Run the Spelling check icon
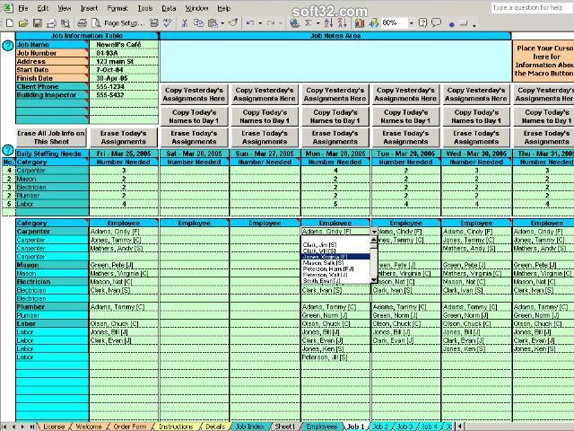Viewport: 574px width, 431px height. 168,23
